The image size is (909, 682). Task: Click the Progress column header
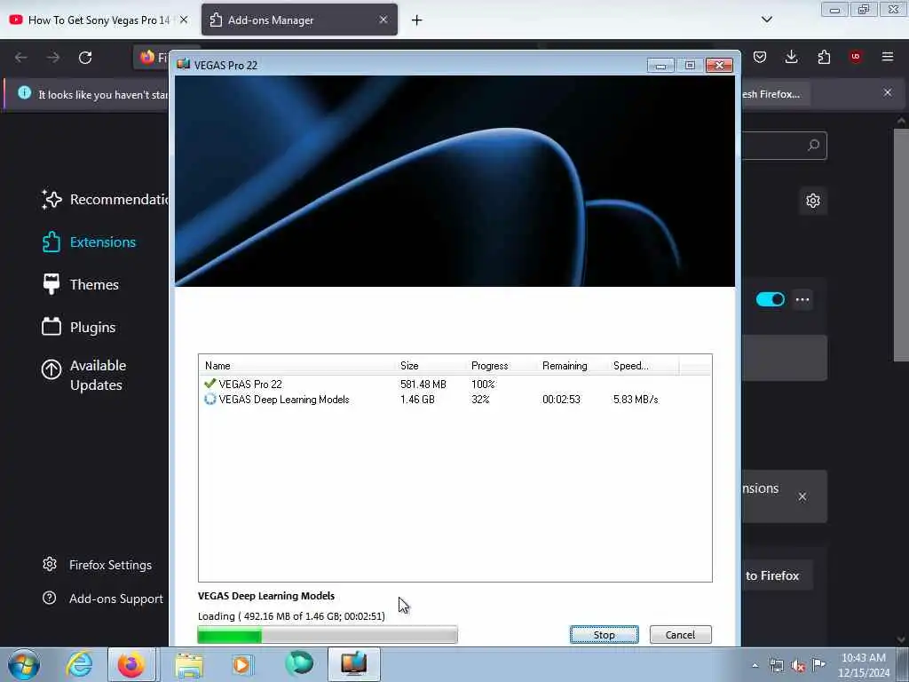(502, 365)
